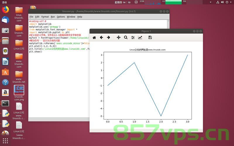Open the Edit menu in IDLE
This screenshot has height=146, width=234.
coord(37,17)
